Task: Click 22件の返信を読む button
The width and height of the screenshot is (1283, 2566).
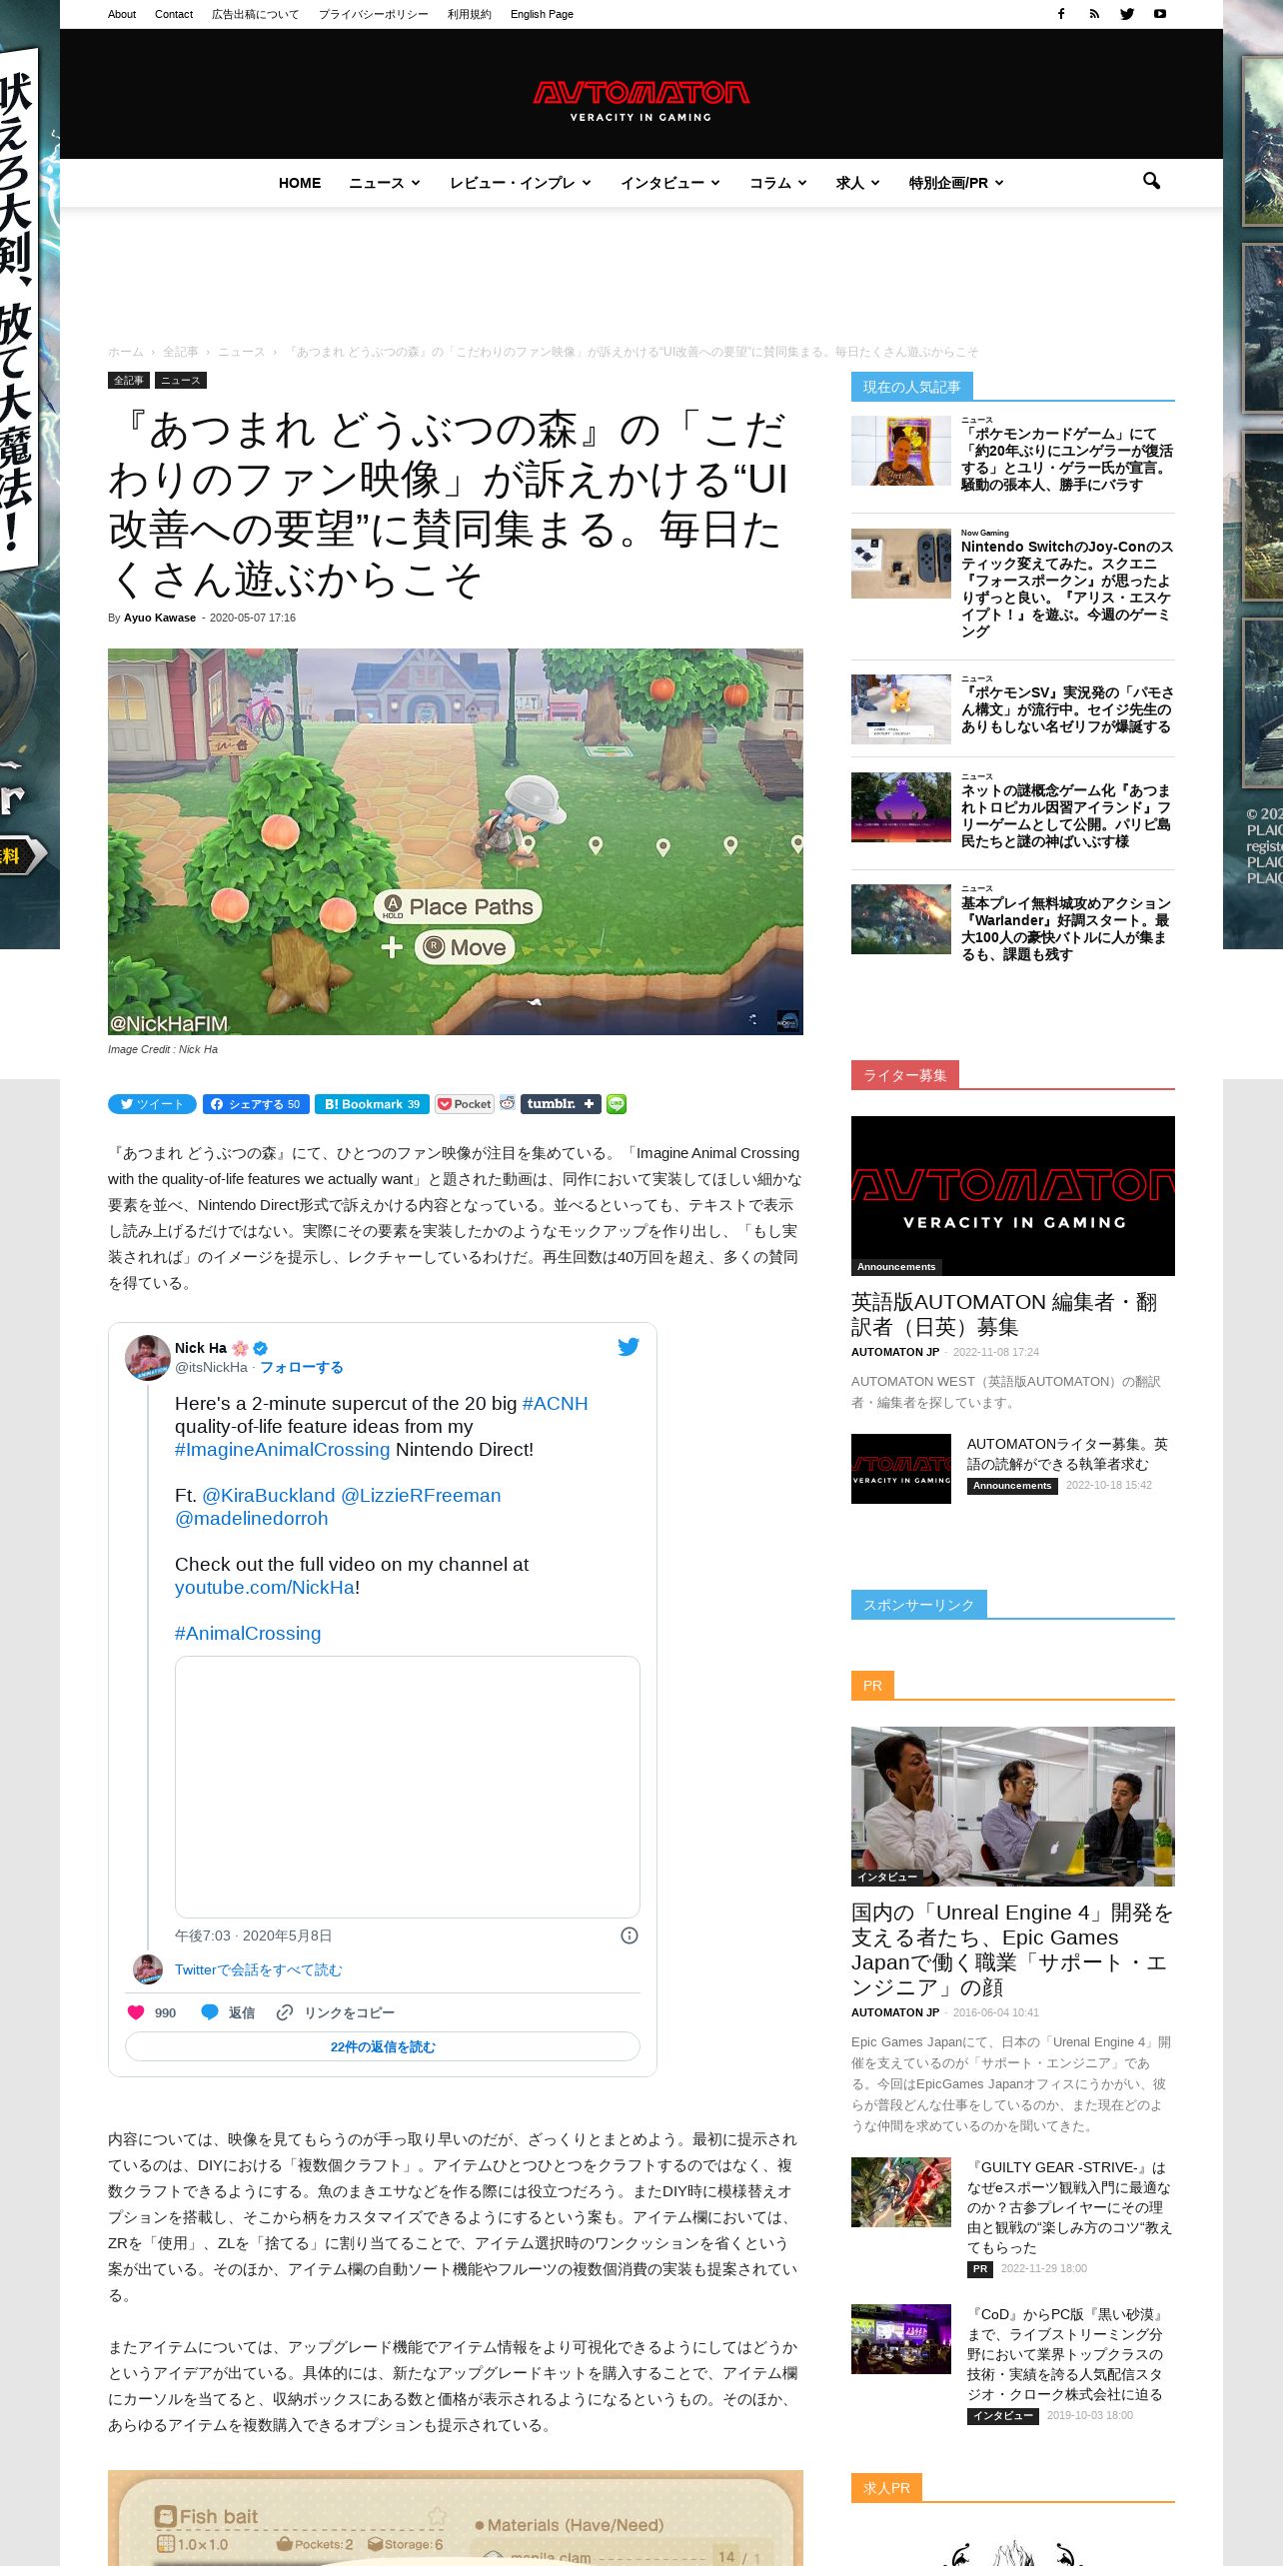Action: click(383, 2046)
